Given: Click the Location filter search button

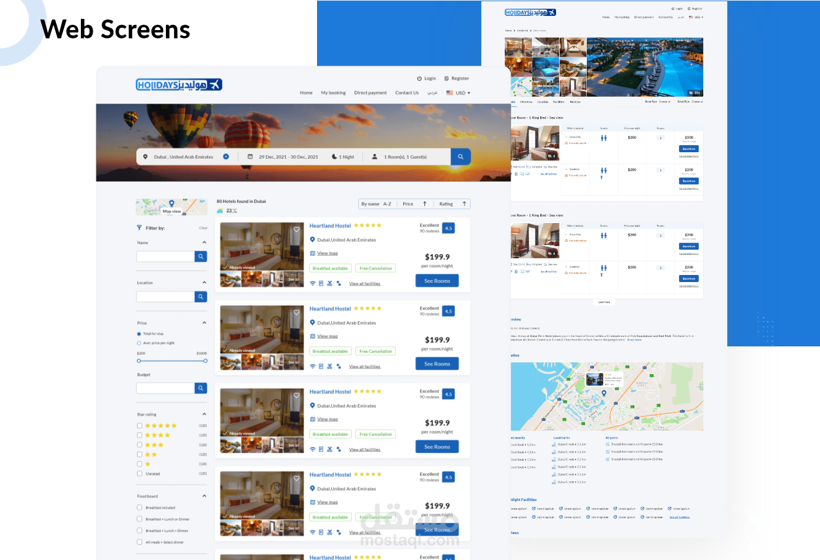Looking at the screenshot, I should point(201,297).
